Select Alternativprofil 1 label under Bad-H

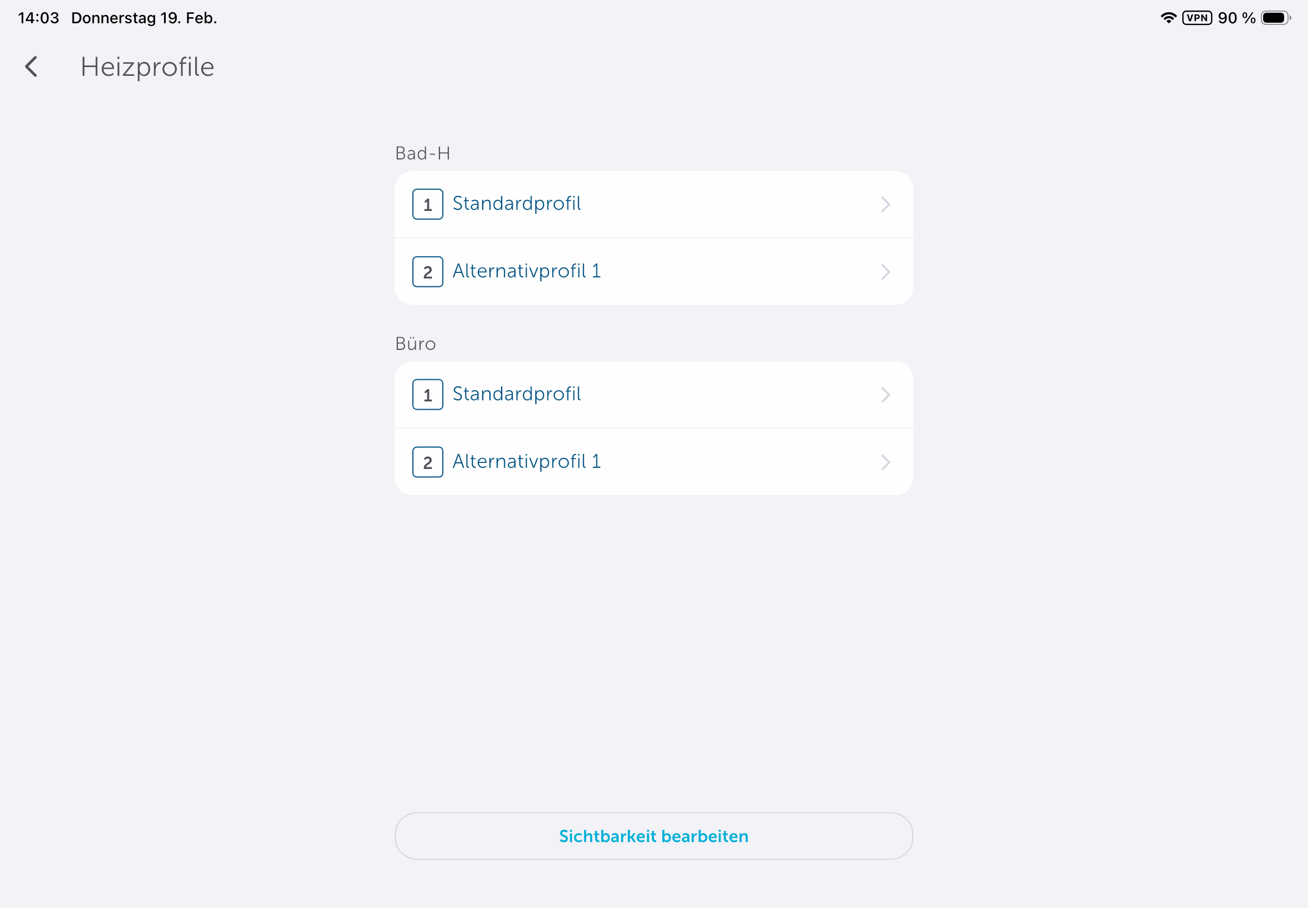[x=526, y=271]
